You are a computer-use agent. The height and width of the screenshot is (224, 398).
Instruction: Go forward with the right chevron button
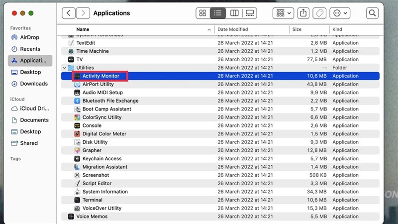click(83, 13)
